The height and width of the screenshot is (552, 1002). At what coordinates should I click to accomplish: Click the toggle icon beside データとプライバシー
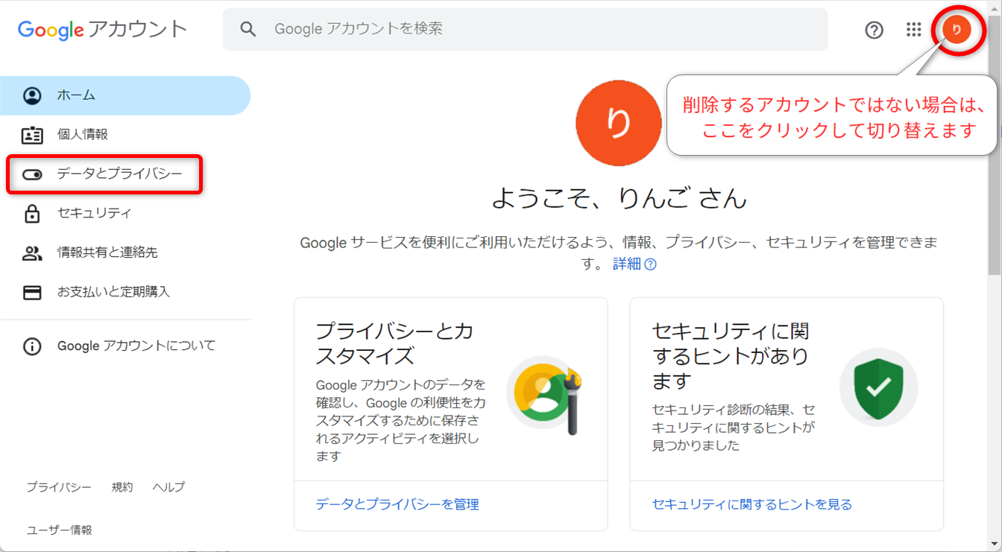pyautogui.click(x=32, y=174)
